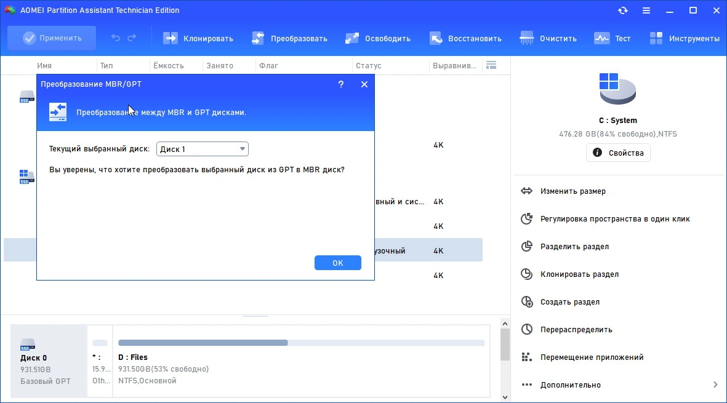The image size is (727, 403).
Task: Click the Диск 0 SSD icon in disk map
Action: point(28,345)
